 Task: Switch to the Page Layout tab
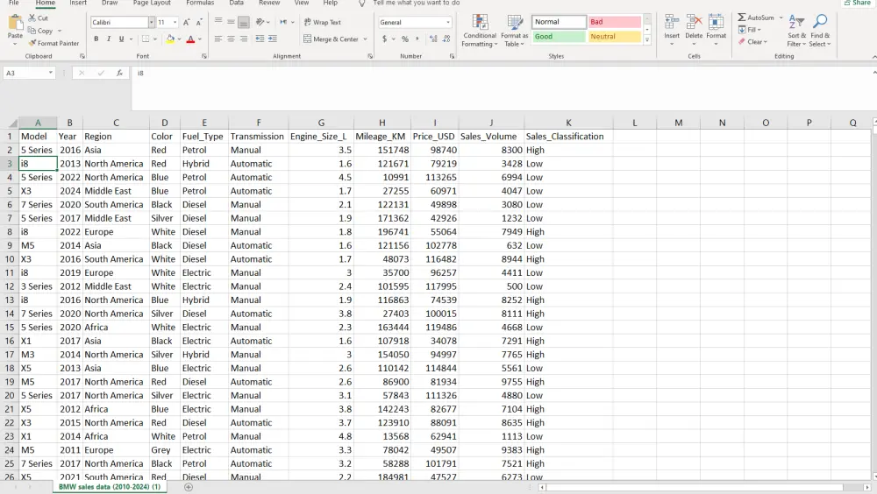152,3
